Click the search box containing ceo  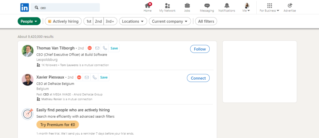point(65,7)
